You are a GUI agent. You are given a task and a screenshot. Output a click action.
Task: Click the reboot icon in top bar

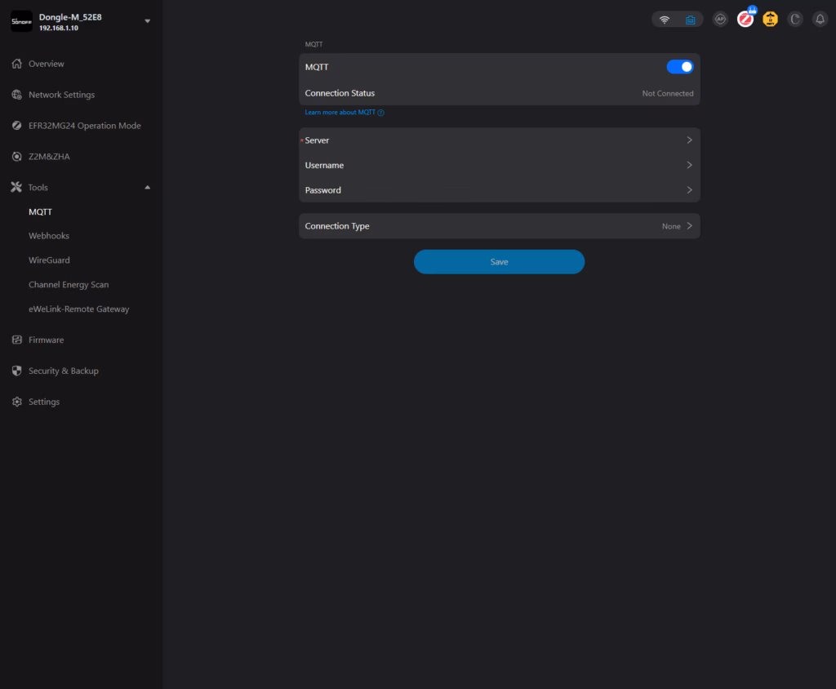coord(795,20)
